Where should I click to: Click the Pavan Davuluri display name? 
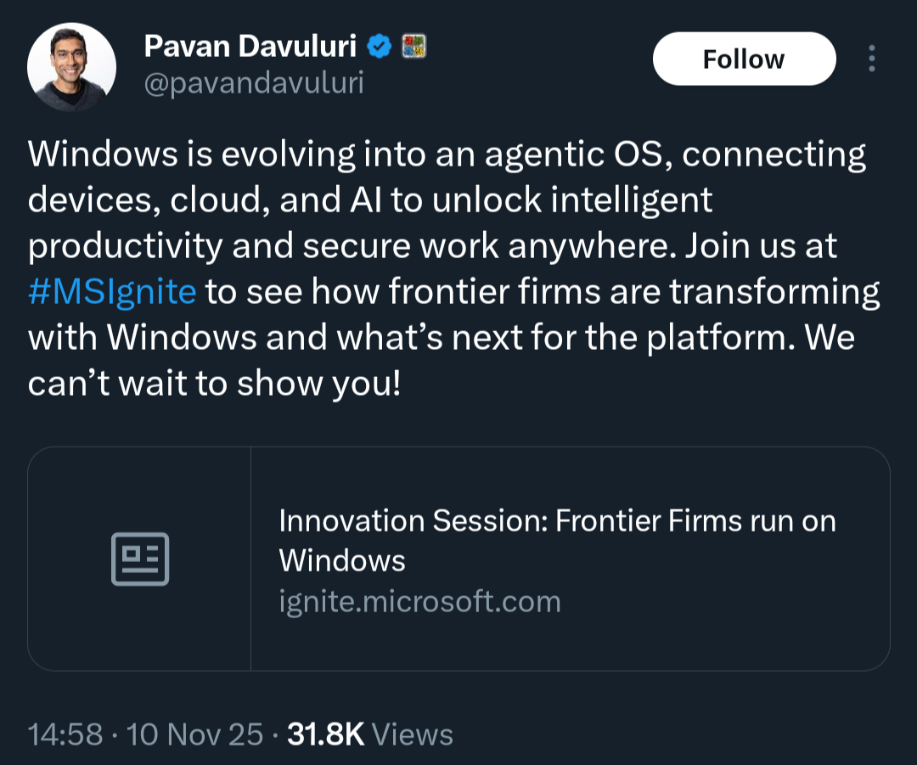click(250, 48)
